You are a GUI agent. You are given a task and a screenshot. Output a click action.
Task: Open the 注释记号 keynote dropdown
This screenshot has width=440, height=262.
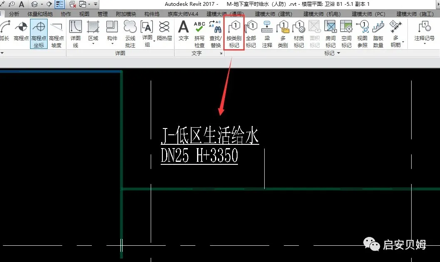pyautogui.click(x=424, y=44)
